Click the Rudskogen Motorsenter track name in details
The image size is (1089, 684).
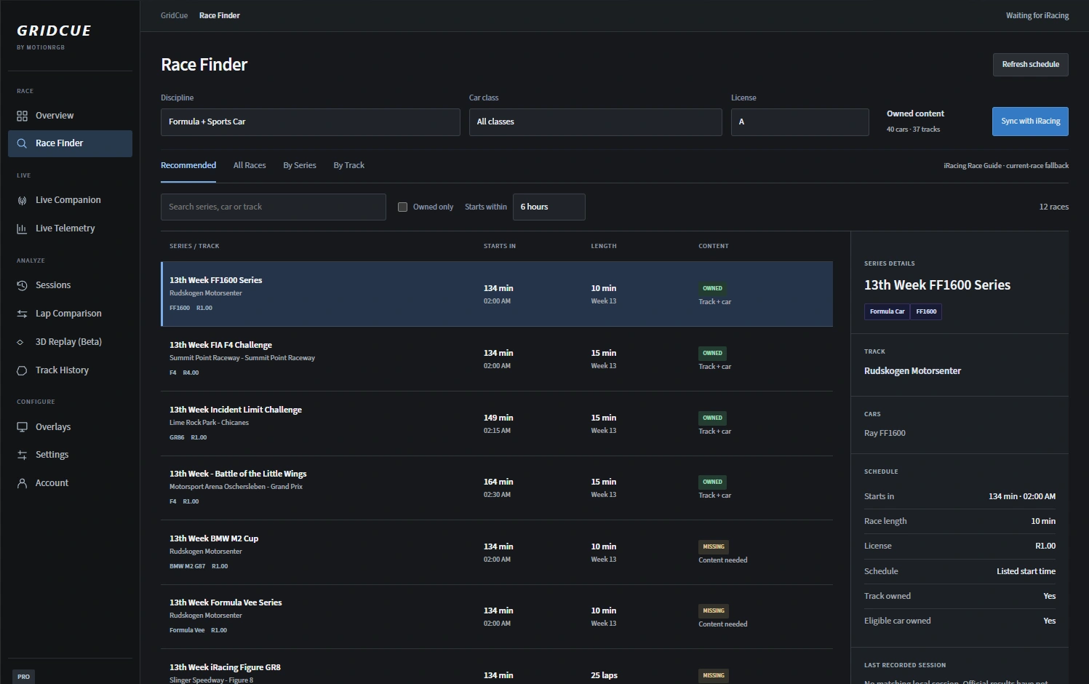point(912,371)
